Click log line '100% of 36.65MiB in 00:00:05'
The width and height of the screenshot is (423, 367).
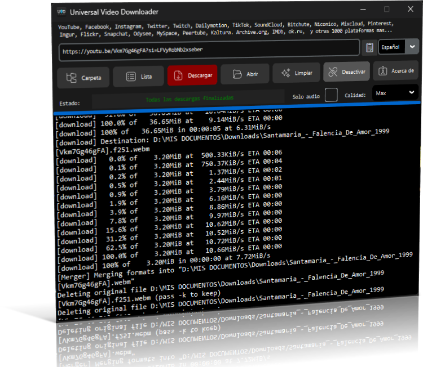(163, 131)
